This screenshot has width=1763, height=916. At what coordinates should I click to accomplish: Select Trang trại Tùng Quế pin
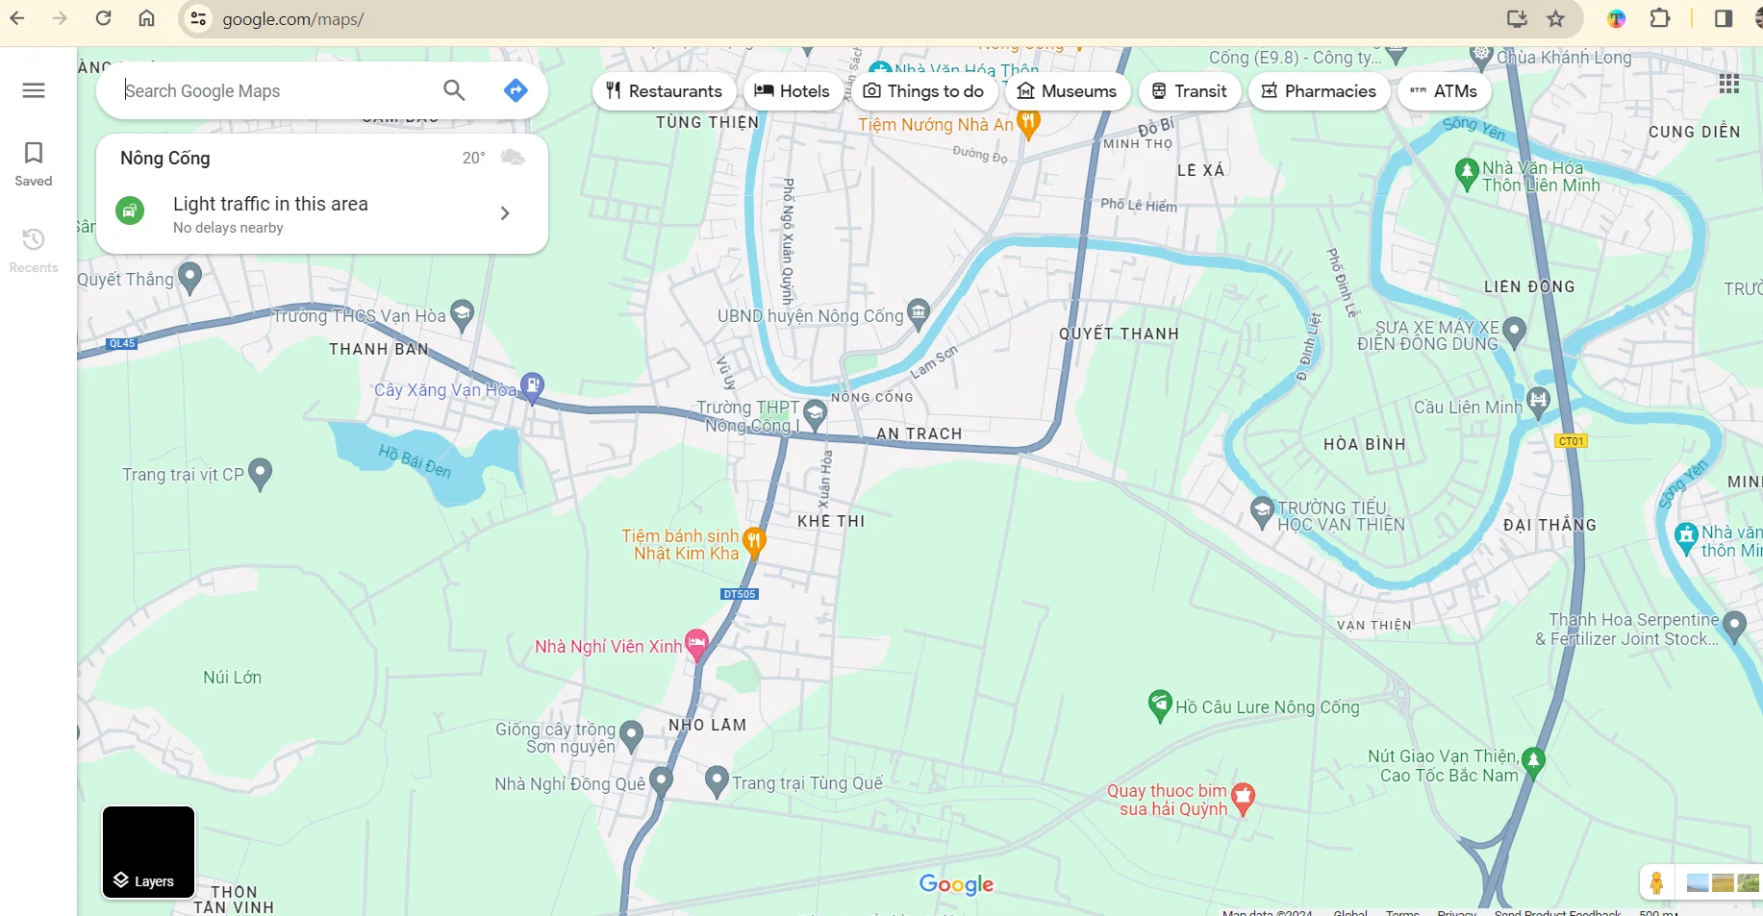pos(717,781)
